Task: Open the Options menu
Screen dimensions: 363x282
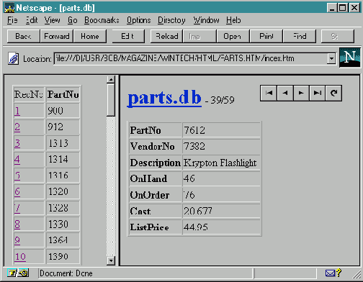Action: click(139, 20)
